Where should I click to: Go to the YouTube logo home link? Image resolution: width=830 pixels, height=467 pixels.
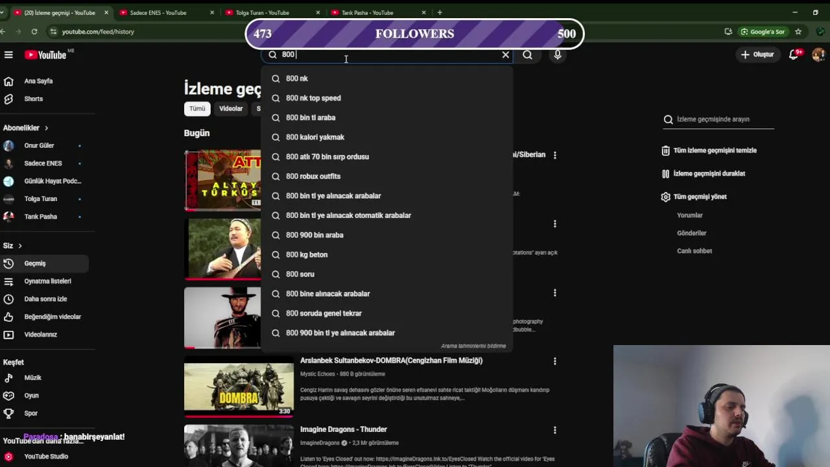(x=45, y=55)
